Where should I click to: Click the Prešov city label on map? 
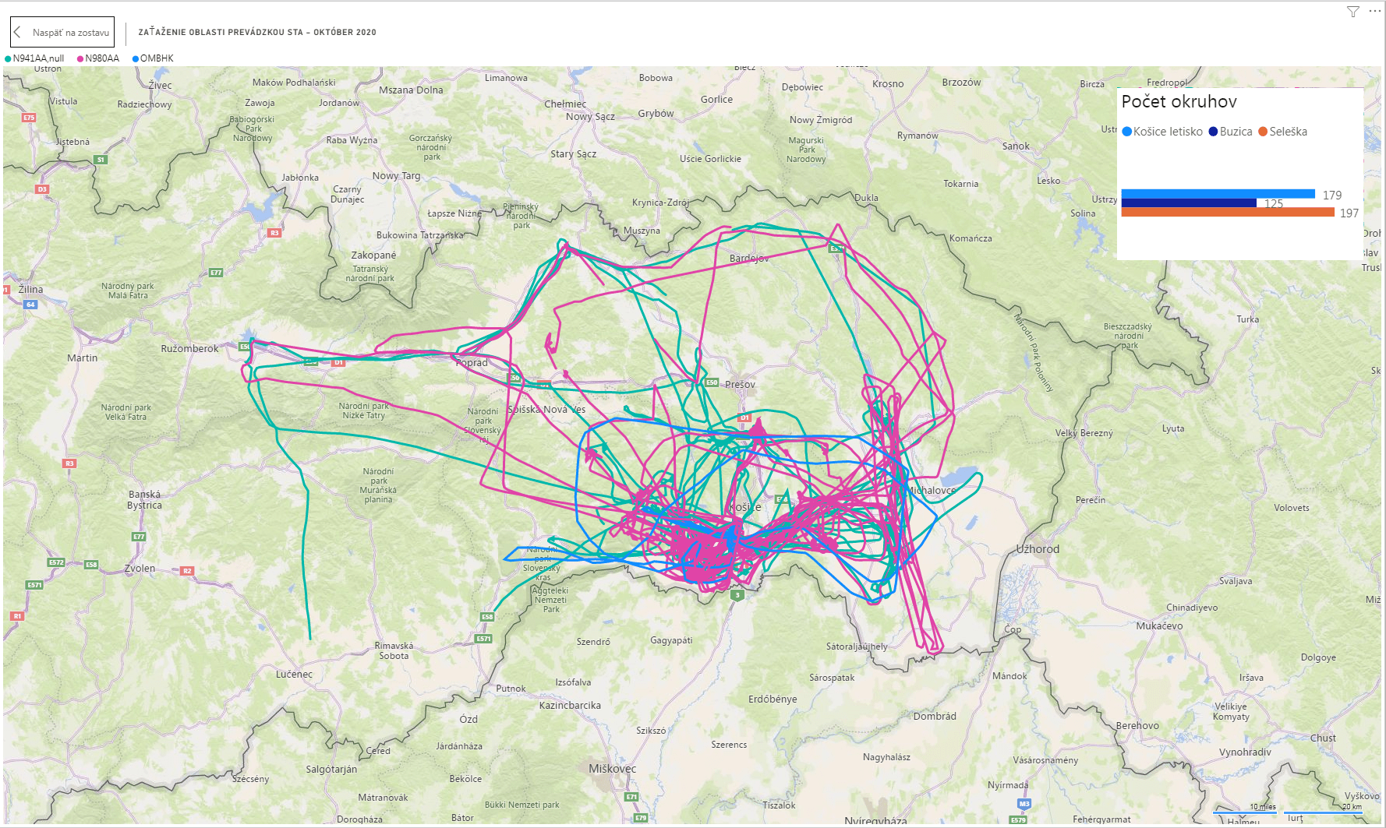[x=740, y=385]
